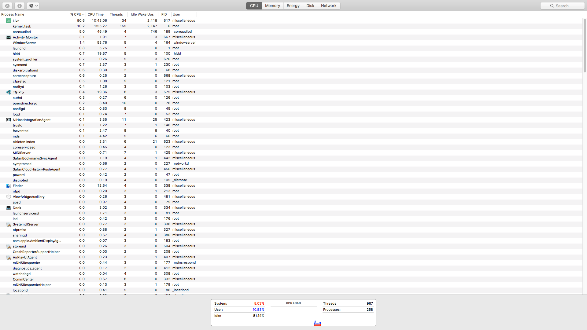
Task: Click the NIHostIntegrationAgent icon
Action: click(9, 120)
